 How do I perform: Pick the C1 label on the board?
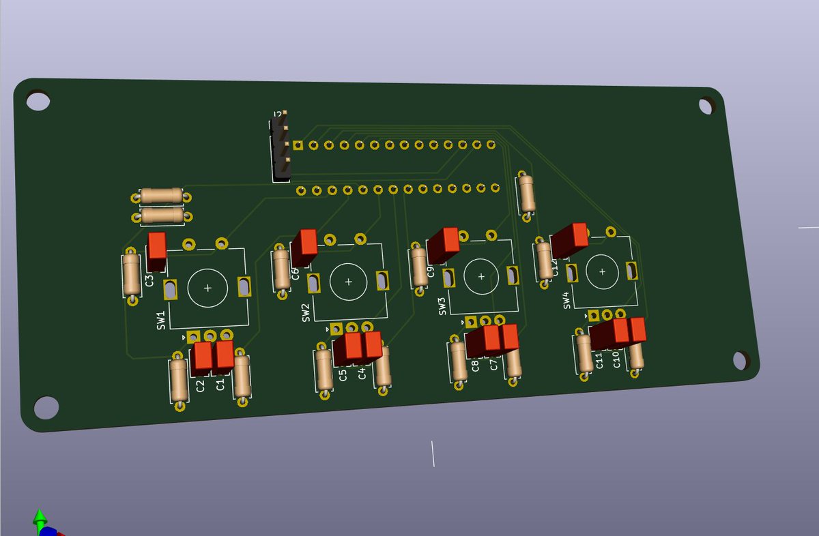pyautogui.click(x=220, y=385)
